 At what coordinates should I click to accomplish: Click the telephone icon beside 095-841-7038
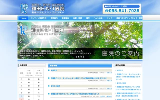[x=107, y=11]
